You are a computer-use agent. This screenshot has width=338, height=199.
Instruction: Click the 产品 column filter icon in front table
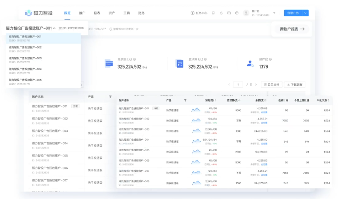click(185, 100)
